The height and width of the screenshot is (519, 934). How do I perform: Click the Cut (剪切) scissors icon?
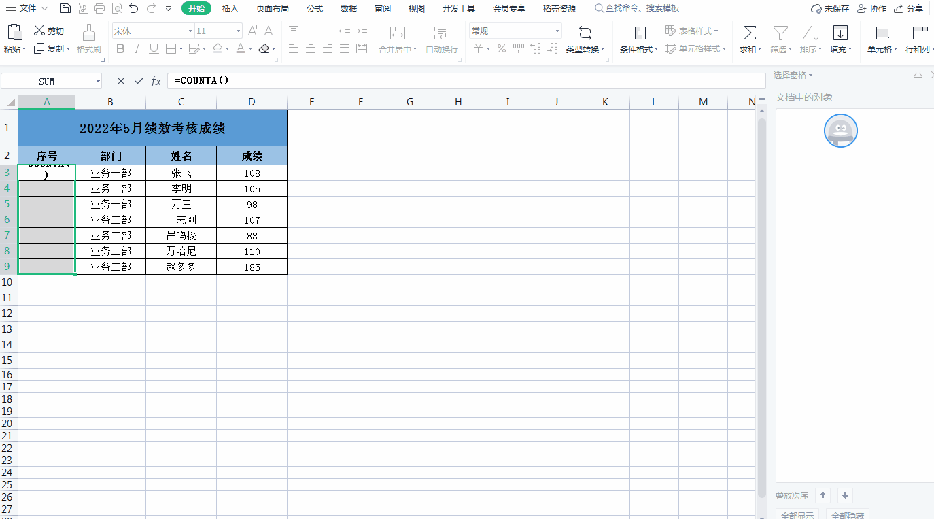[x=39, y=31]
